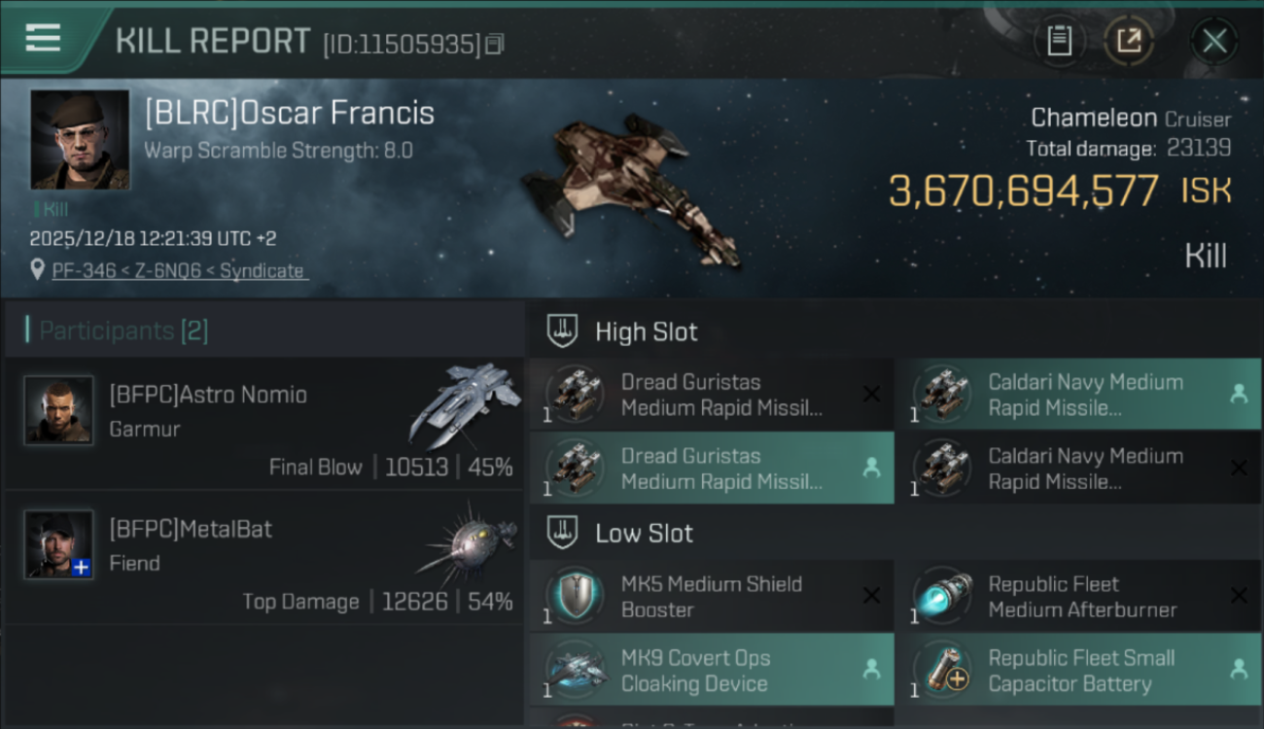
Task: Open the clipboard notes icon
Action: coord(1059,41)
